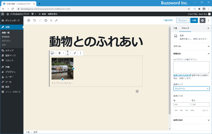Set image size to 50%
The image size is (212, 134).
(x=181, y=110)
